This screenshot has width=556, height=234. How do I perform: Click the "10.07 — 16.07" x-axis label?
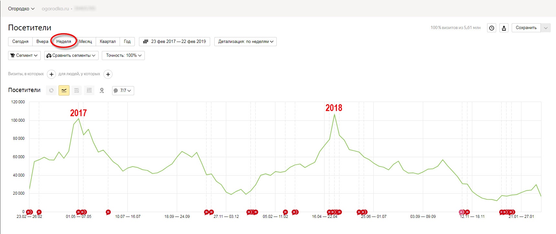128,217
